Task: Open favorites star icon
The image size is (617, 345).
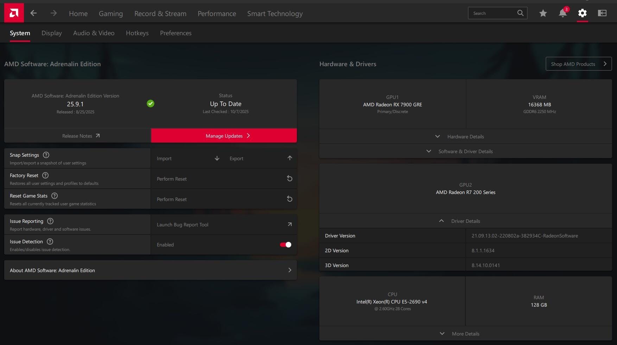Action: 543,13
